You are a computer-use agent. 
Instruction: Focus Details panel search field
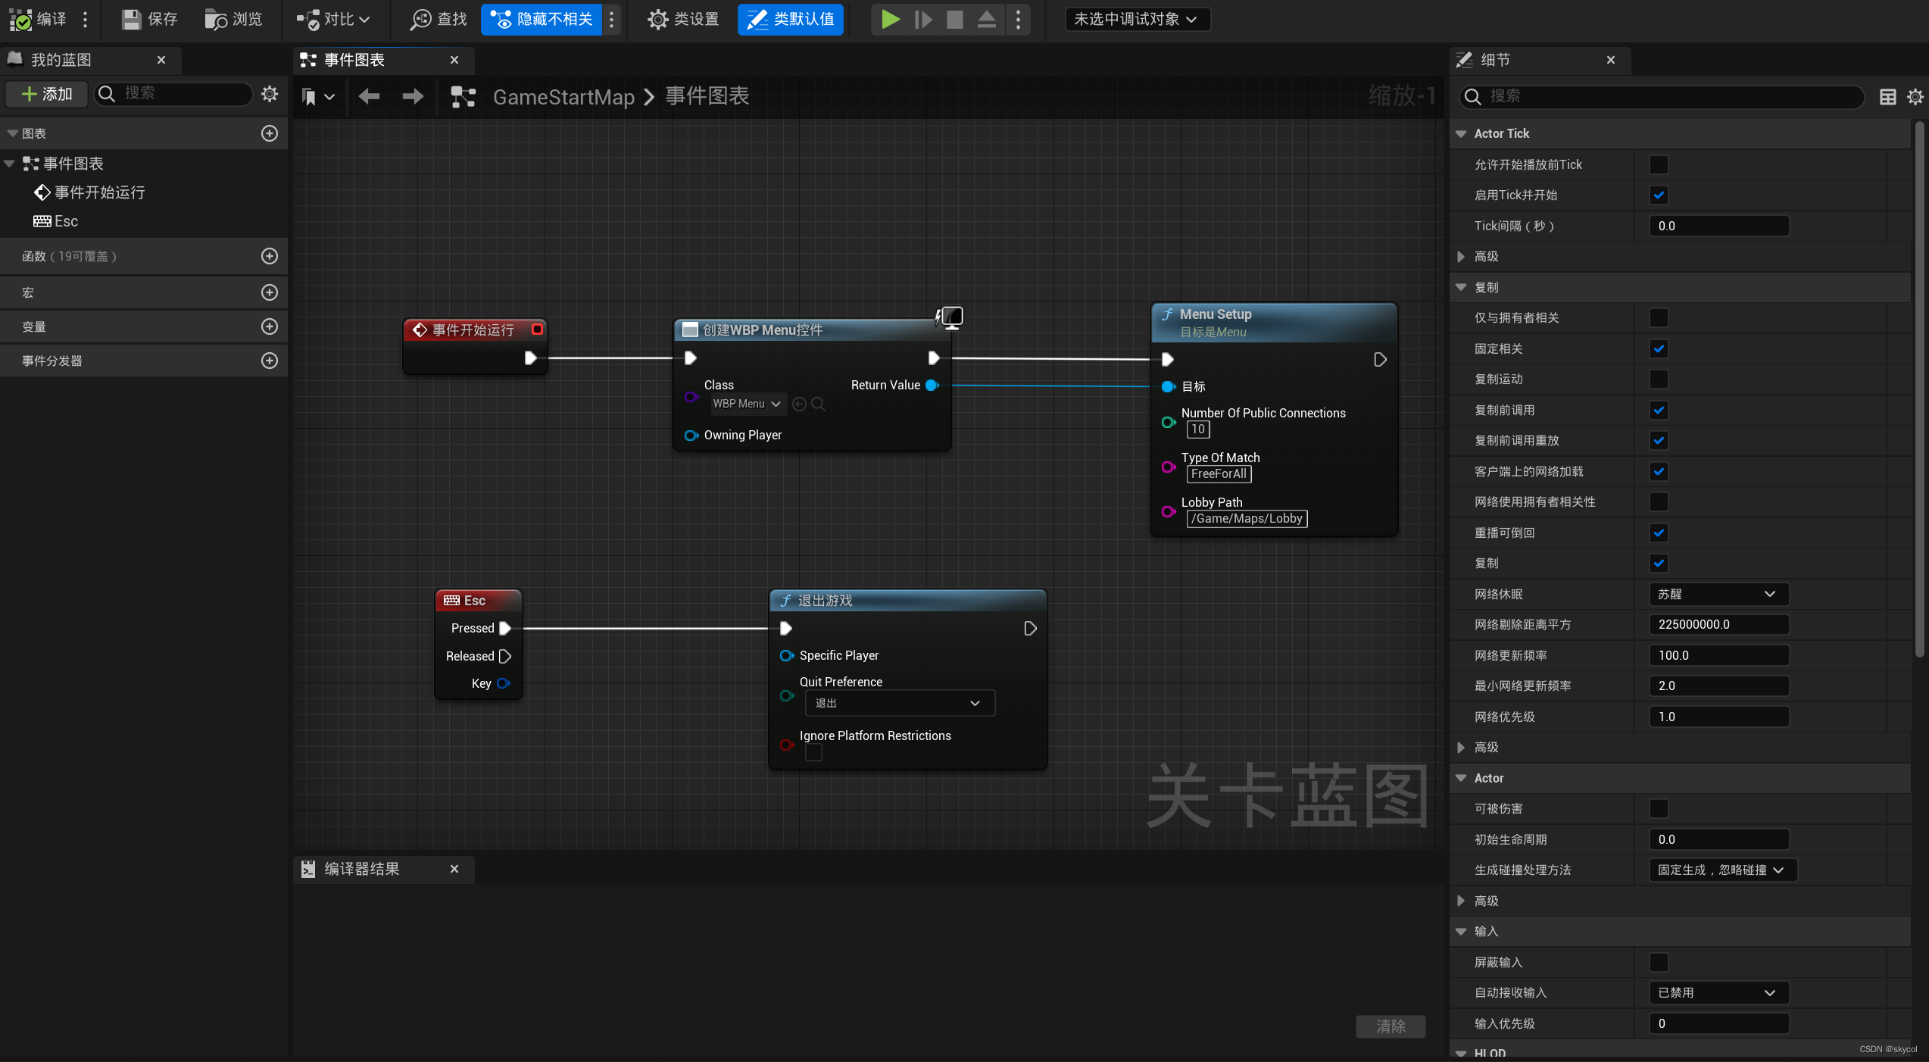tap(1662, 96)
